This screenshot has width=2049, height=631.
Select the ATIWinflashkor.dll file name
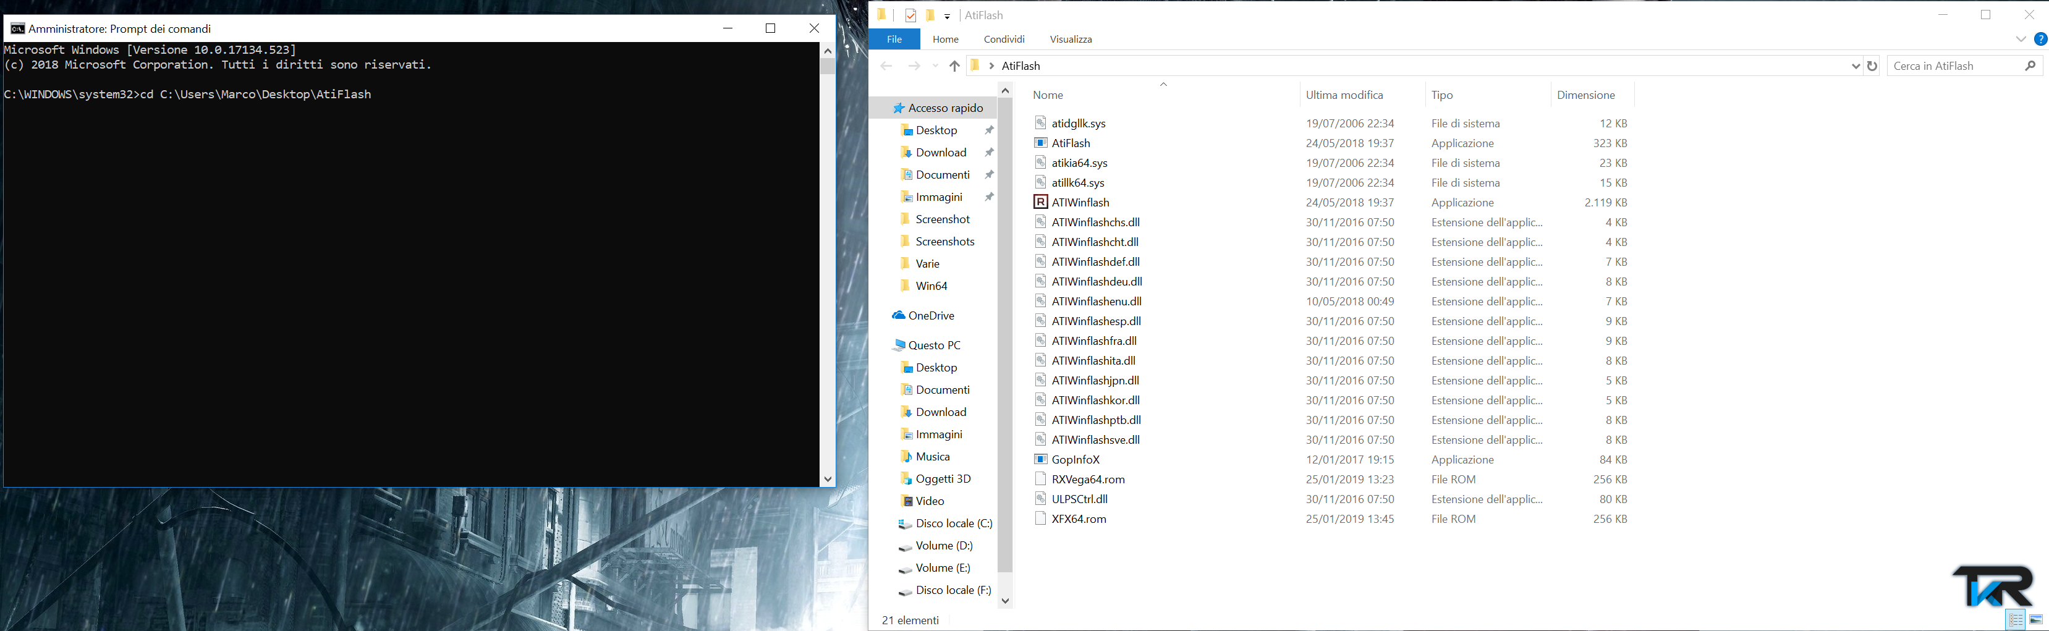coord(1095,400)
